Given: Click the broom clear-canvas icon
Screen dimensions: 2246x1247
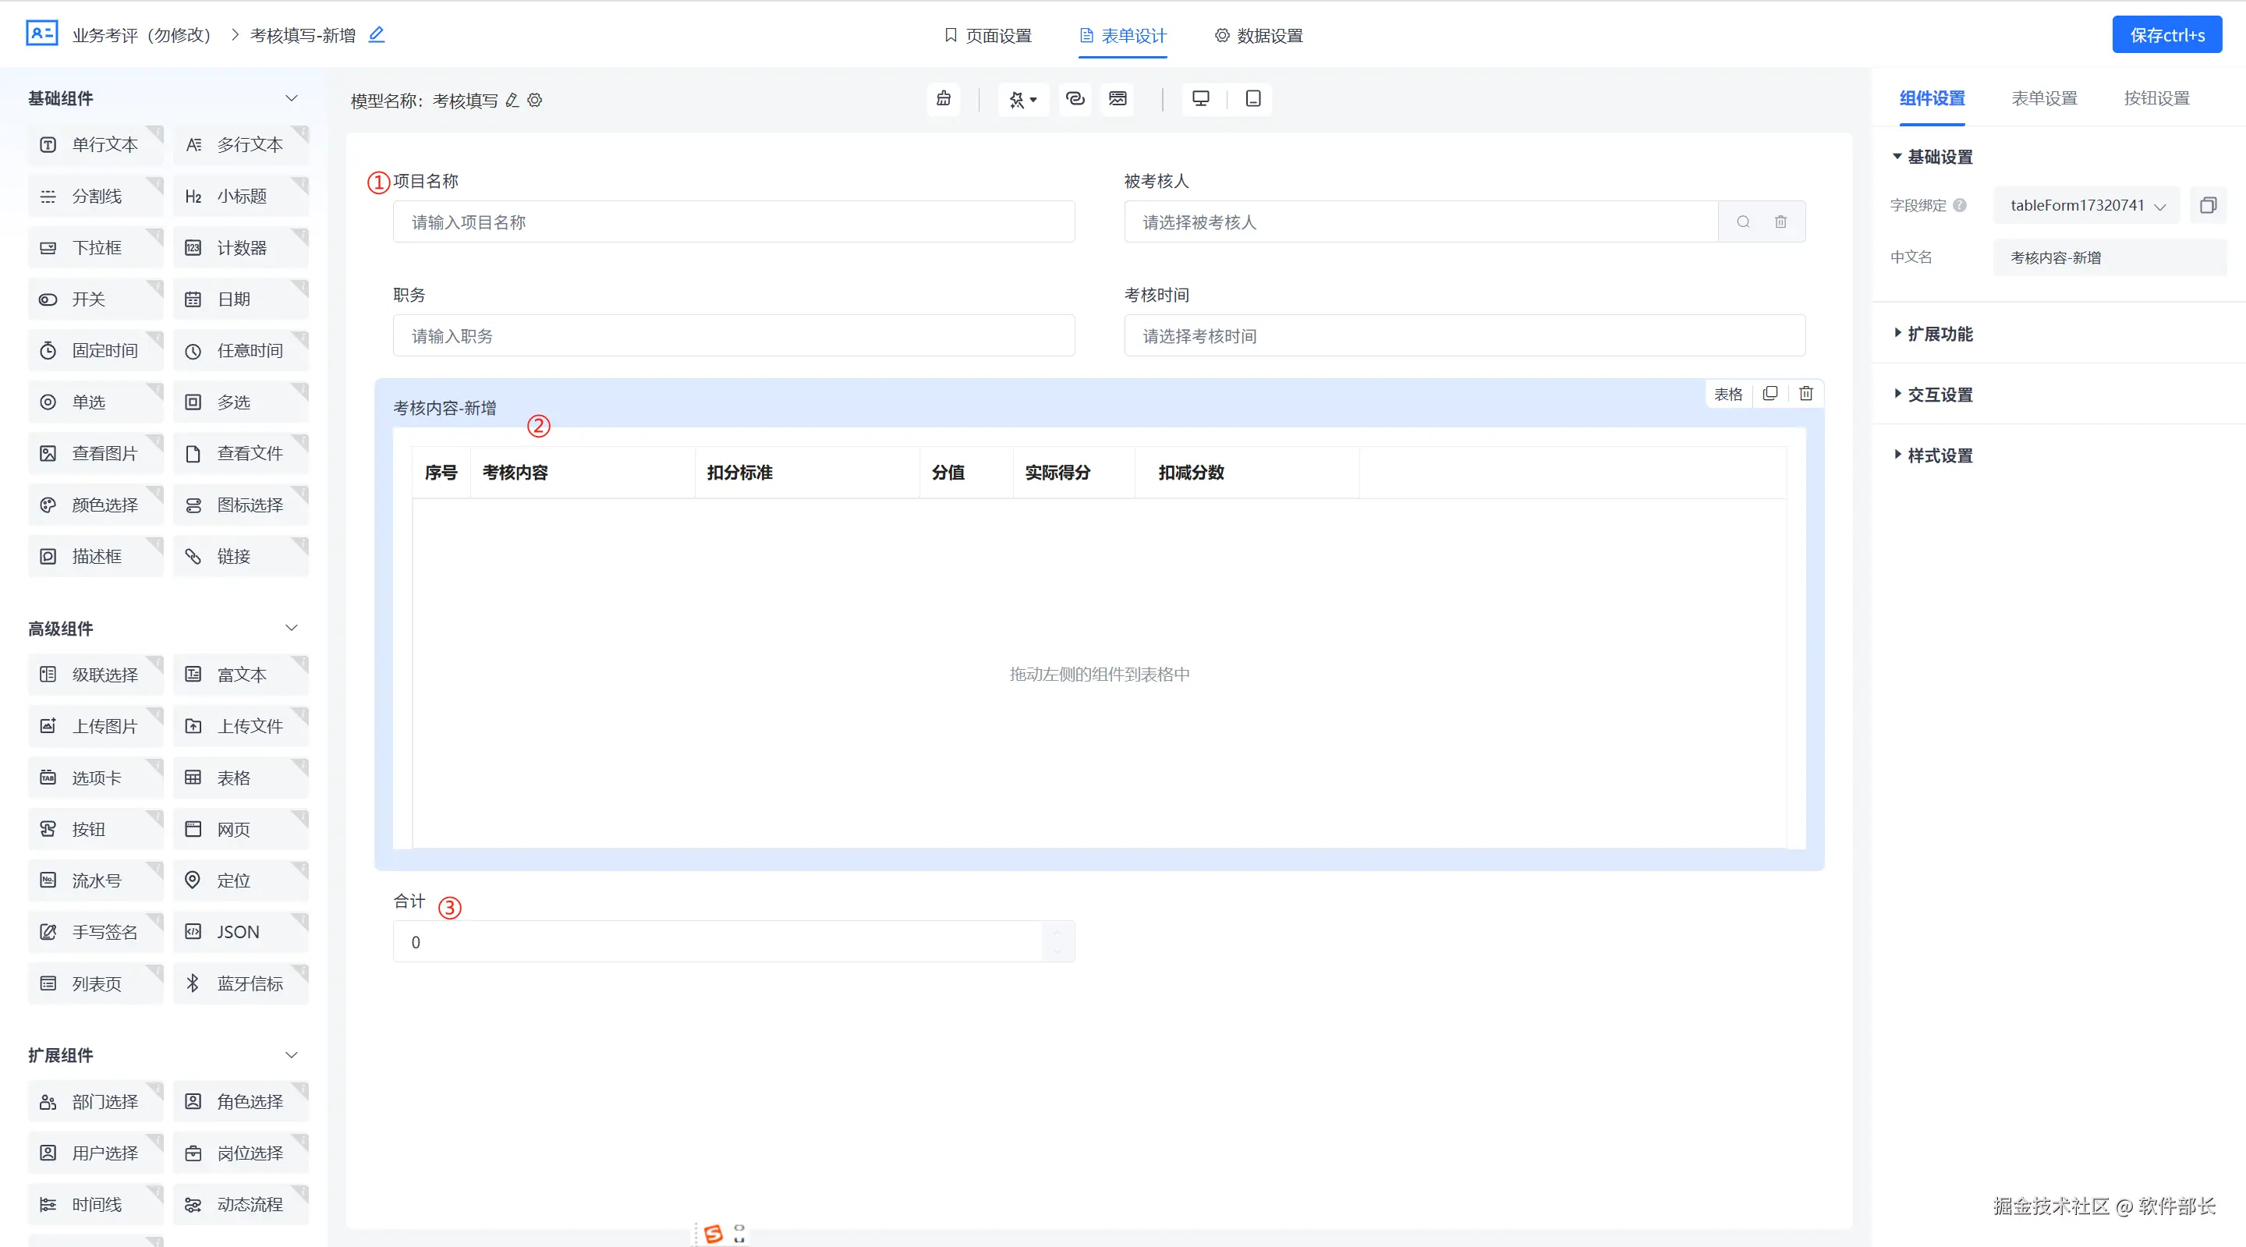Looking at the screenshot, I should point(944,98).
